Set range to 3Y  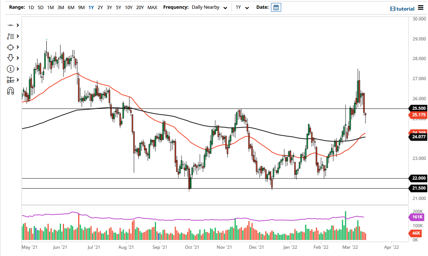click(x=109, y=7)
